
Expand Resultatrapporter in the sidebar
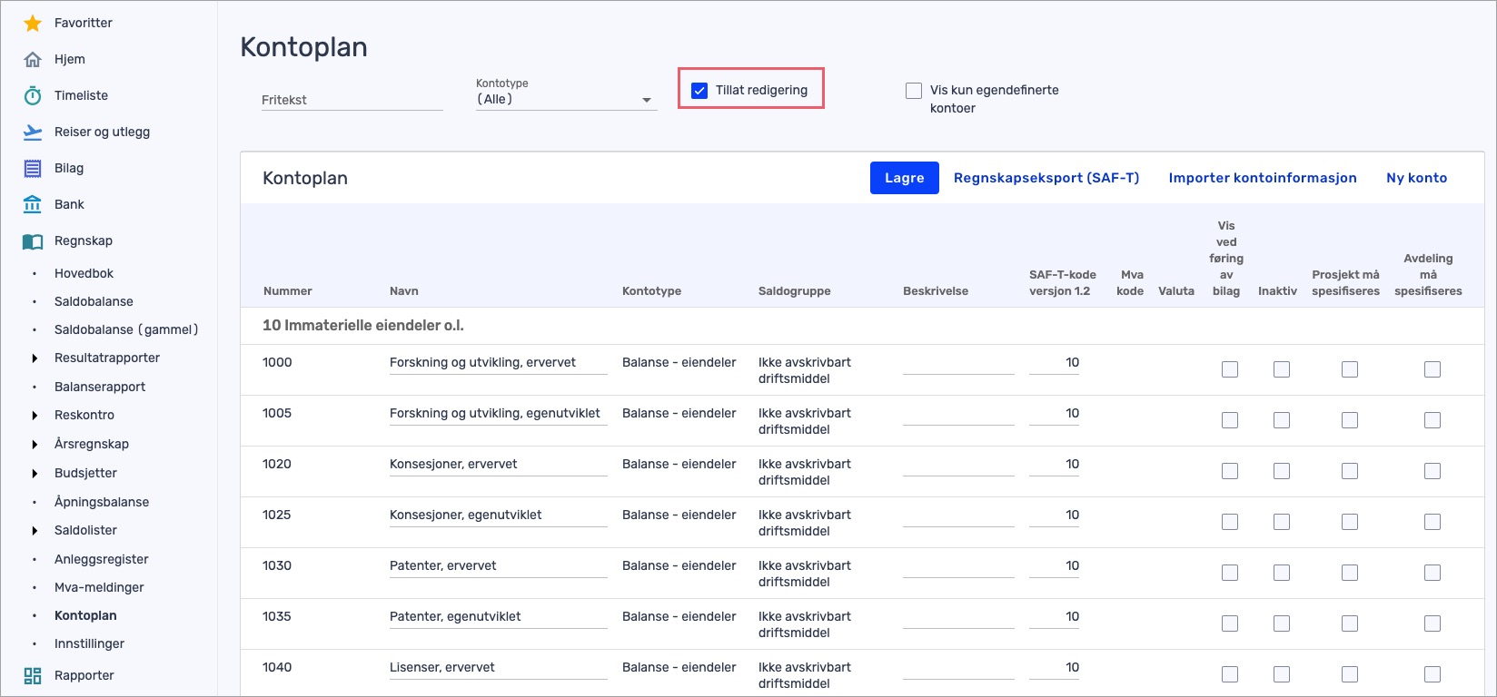pos(35,358)
